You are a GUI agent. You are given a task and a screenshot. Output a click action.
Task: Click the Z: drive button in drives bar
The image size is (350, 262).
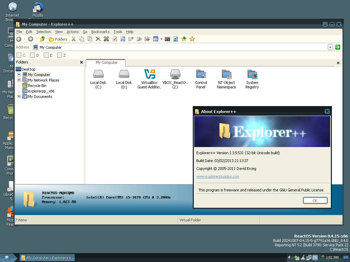pos(62,55)
